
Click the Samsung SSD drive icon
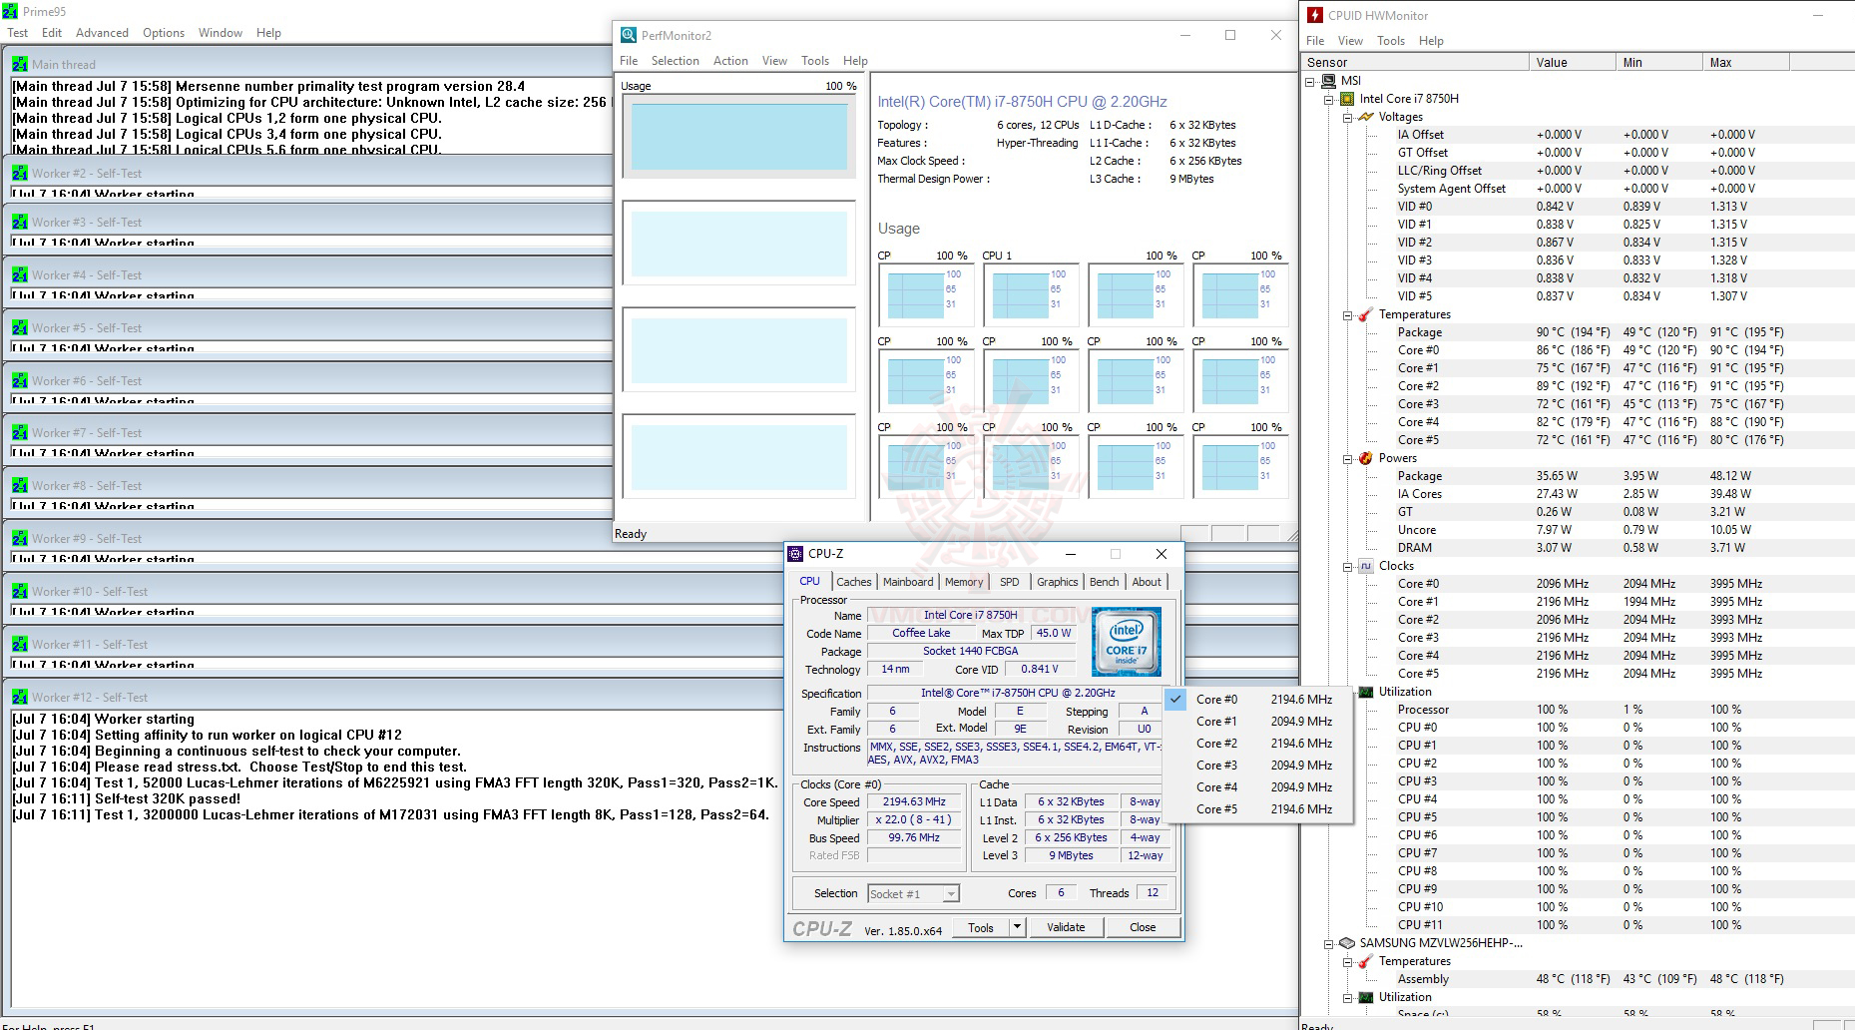coord(1347,943)
